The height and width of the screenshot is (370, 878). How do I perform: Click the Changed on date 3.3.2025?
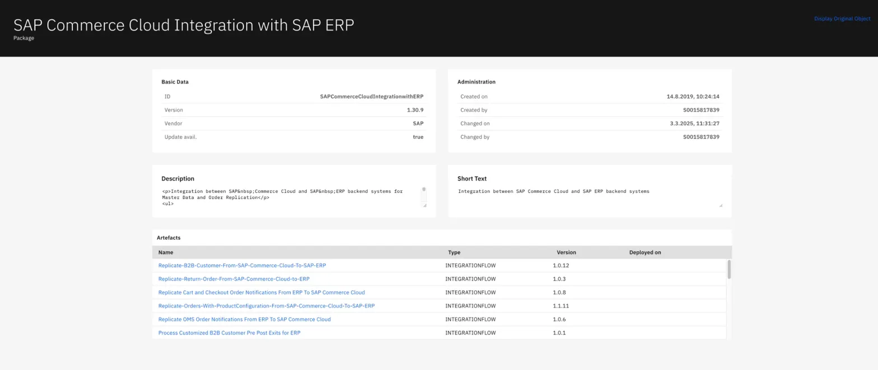pos(694,124)
